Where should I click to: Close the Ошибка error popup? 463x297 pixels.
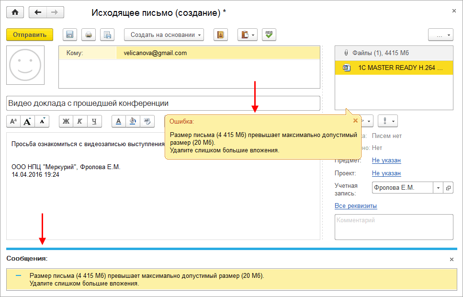(356, 121)
